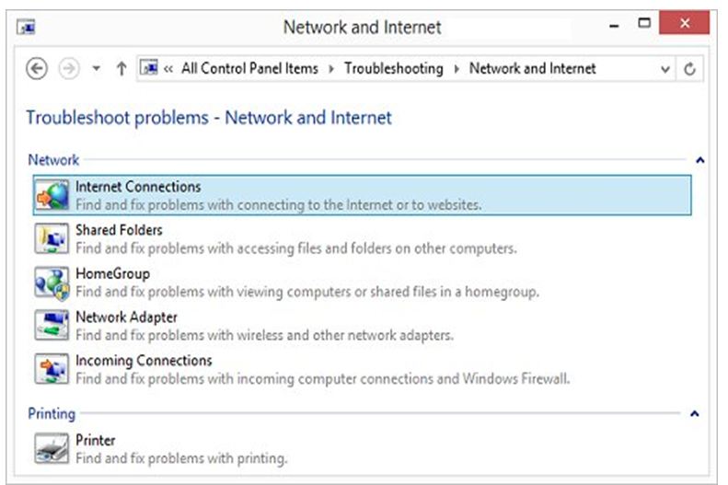Screen dimensions: 728x485
Task: Click the Internet Connections troubleshooter icon
Action: point(52,195)
